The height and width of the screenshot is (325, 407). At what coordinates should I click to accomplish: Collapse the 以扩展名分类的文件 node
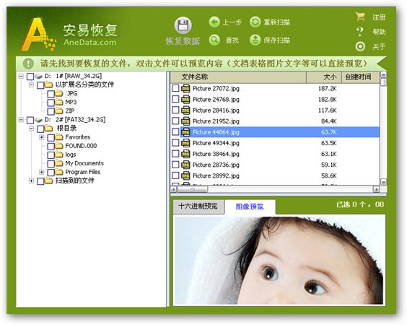[x=31, y=84]
